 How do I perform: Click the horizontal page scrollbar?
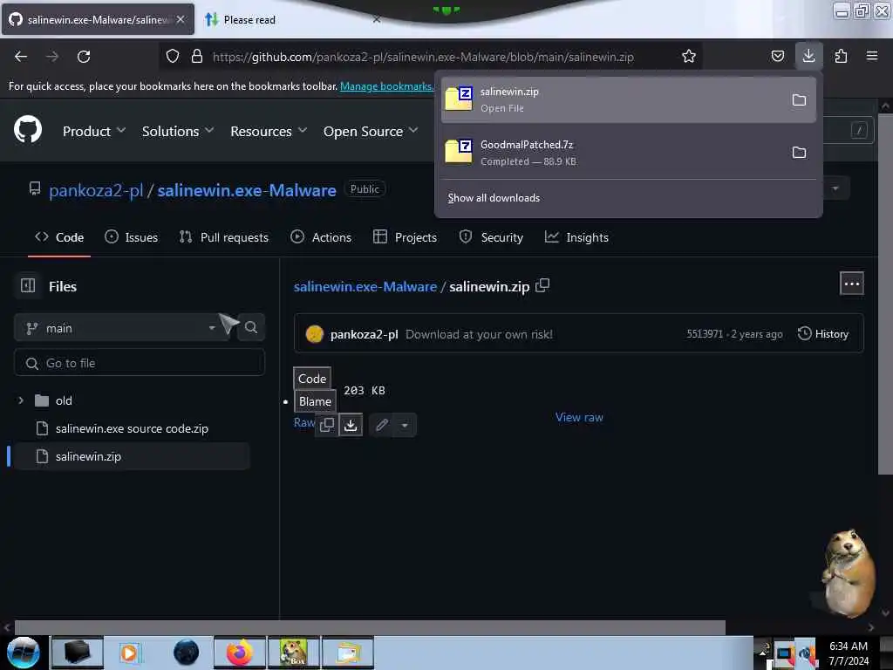pyautogui.click(x=370, y=627)
